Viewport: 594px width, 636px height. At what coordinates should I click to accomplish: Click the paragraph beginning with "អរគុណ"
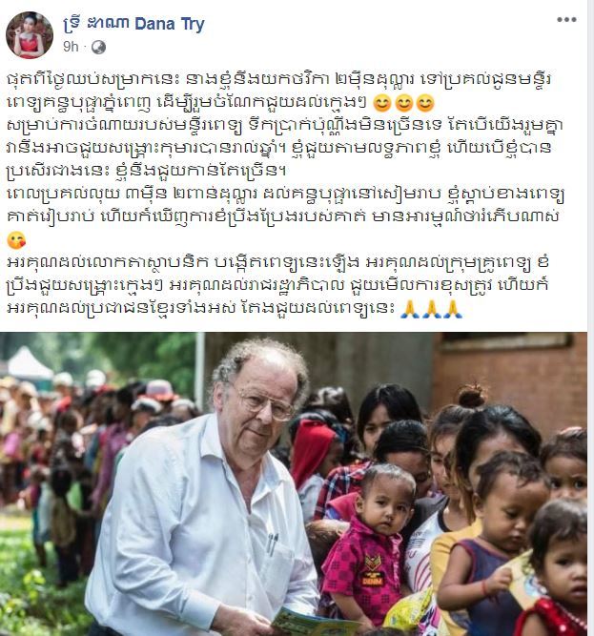pos(278,285)
